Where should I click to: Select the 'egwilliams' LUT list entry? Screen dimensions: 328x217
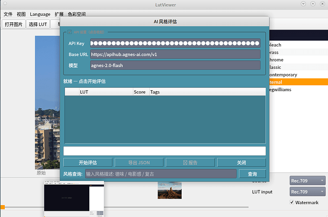[x=299, y=89]
